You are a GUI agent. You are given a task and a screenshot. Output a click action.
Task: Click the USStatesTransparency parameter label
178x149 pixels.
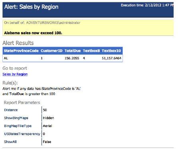[x=22, y=134]
